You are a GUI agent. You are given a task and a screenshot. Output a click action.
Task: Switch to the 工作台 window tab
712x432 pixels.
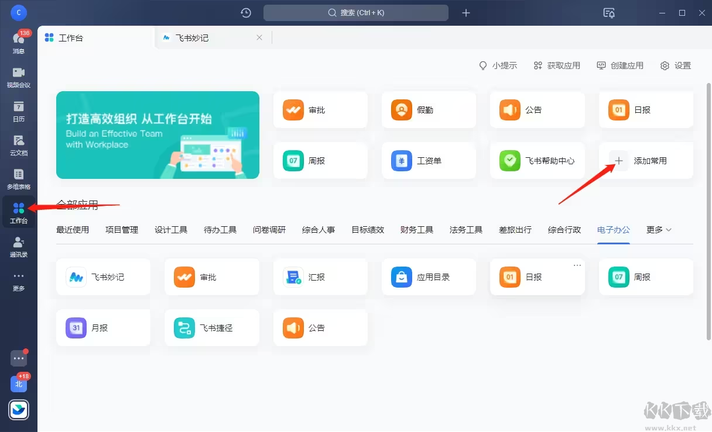point(96,37)
